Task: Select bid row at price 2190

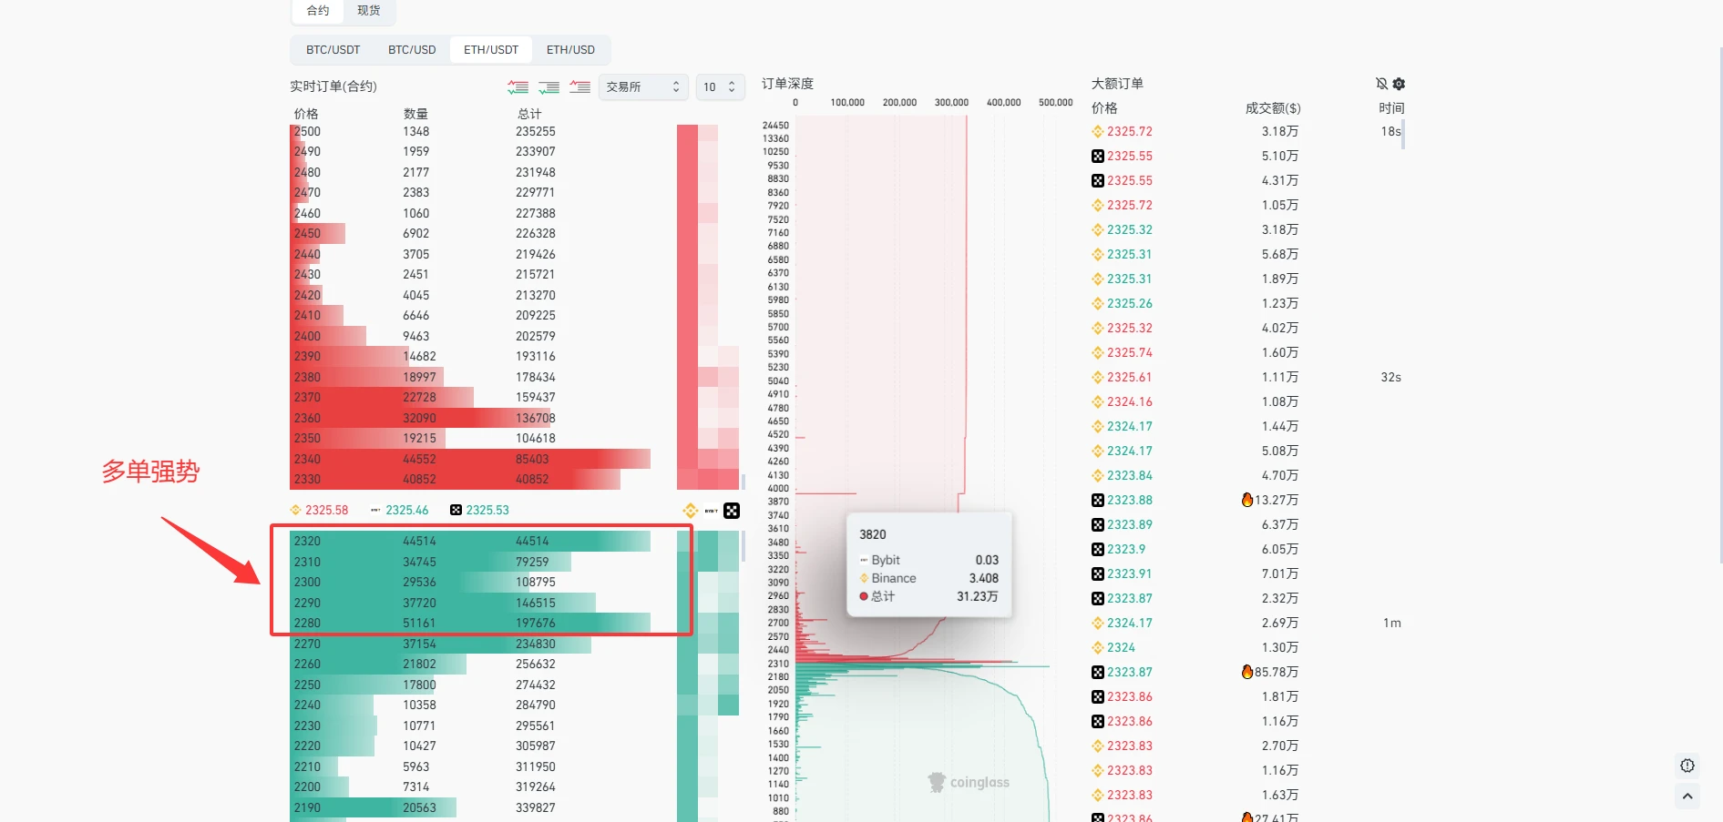Action: coord(470,807)
